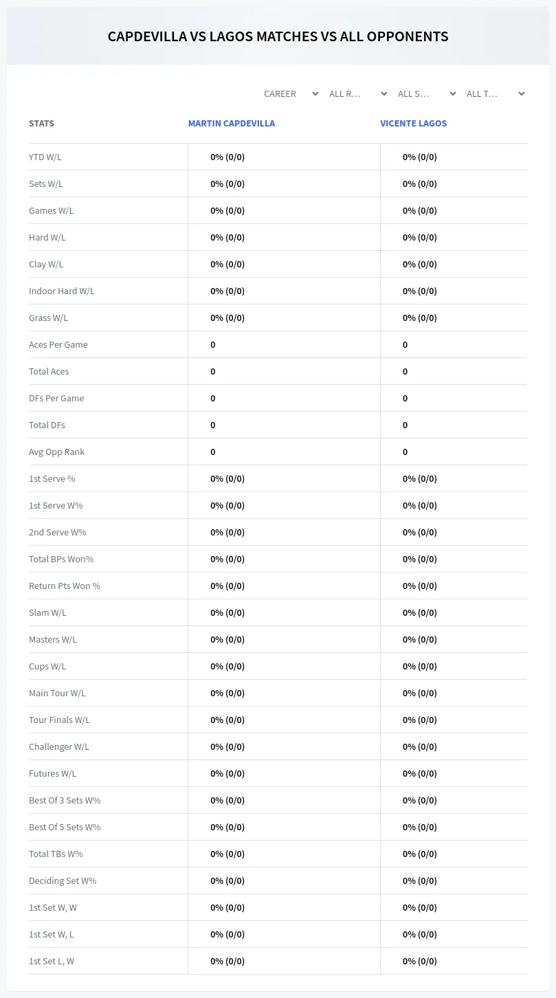Expand the ALL T... filter dropdown

495,93
